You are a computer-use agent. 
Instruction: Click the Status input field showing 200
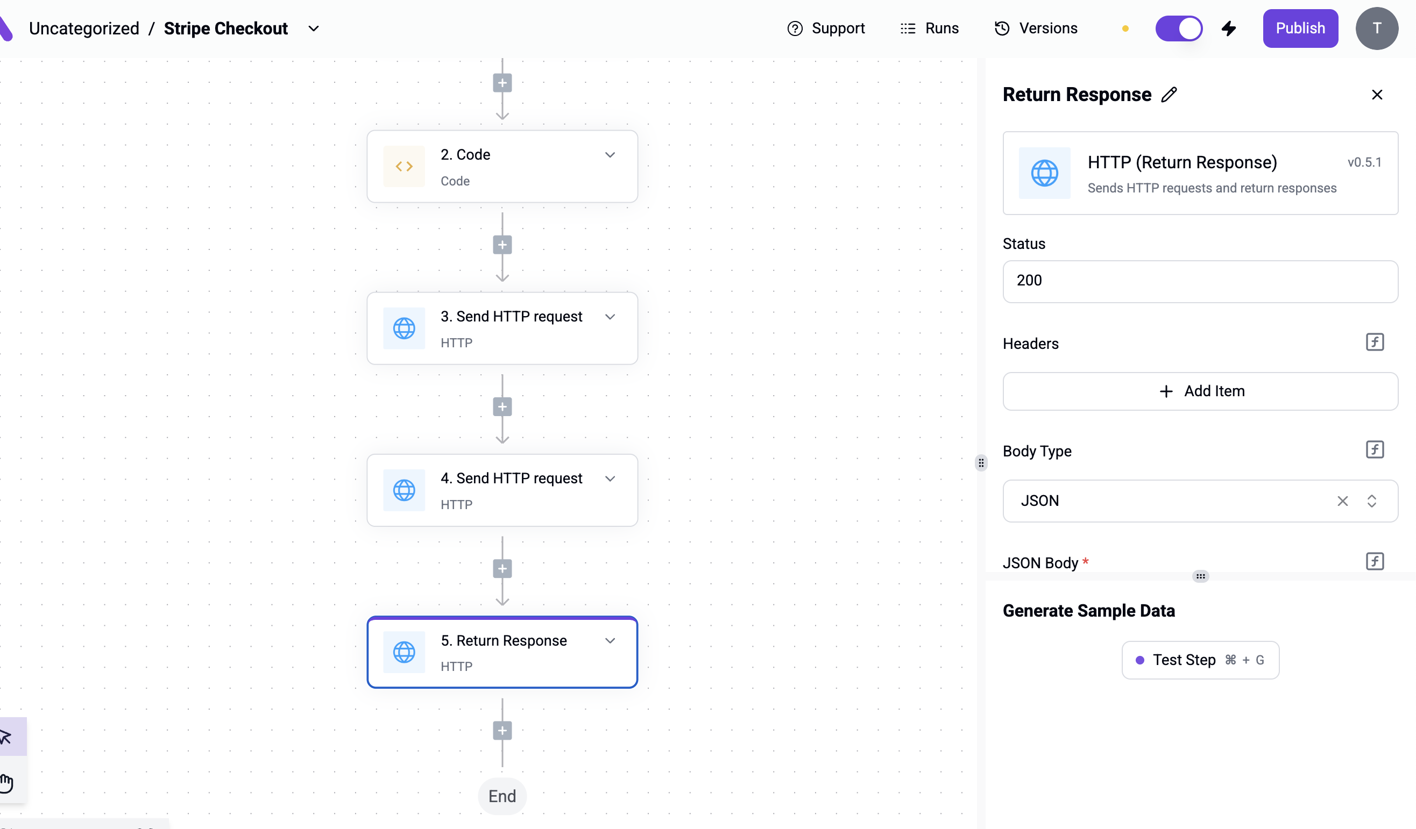[1200, 281]
